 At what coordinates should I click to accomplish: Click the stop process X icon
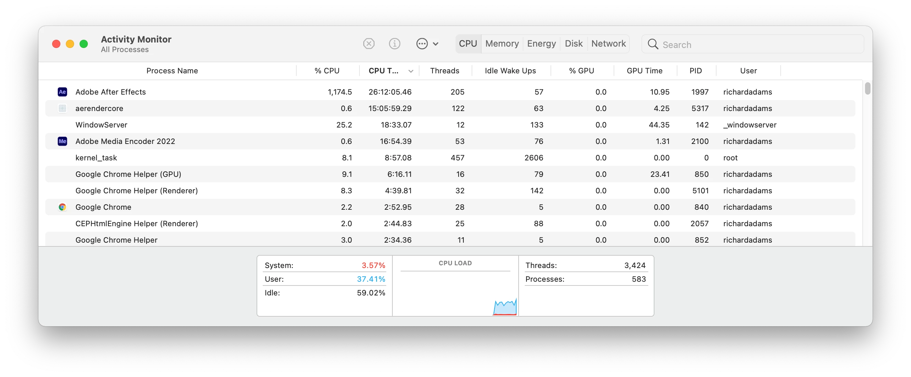[x=368, y=44]
